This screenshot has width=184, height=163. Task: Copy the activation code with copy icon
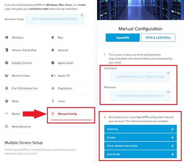pyautogui.click(x=82, y=15)
